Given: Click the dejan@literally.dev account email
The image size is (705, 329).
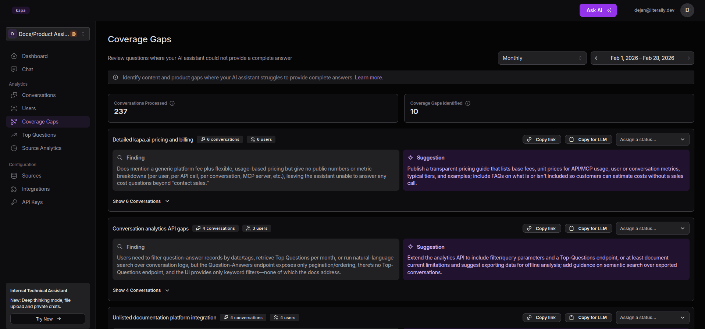Looking at the screenshot, I should click(654, 10).
